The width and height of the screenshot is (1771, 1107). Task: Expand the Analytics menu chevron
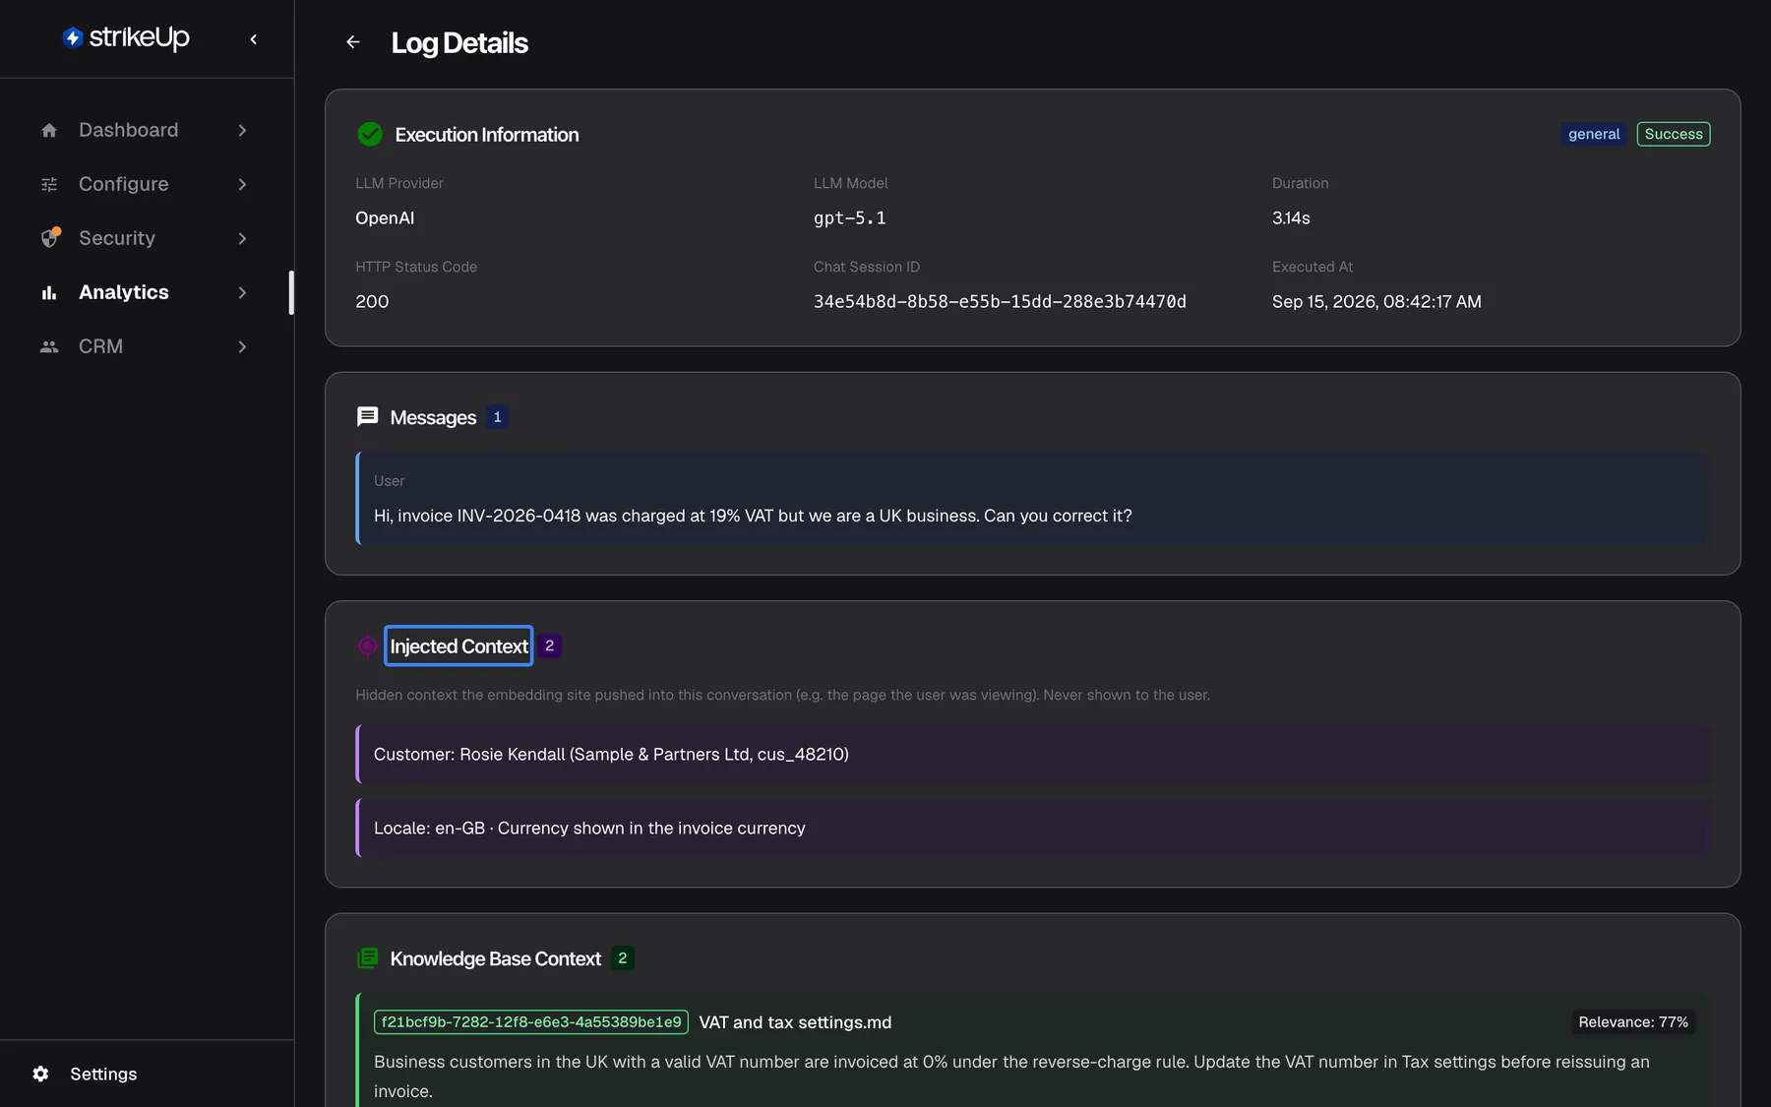coord(242,292)
